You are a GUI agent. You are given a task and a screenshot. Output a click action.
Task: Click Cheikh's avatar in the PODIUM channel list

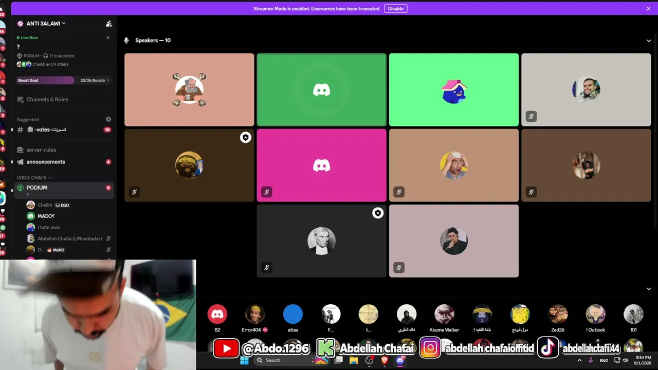tap(31, 205)
